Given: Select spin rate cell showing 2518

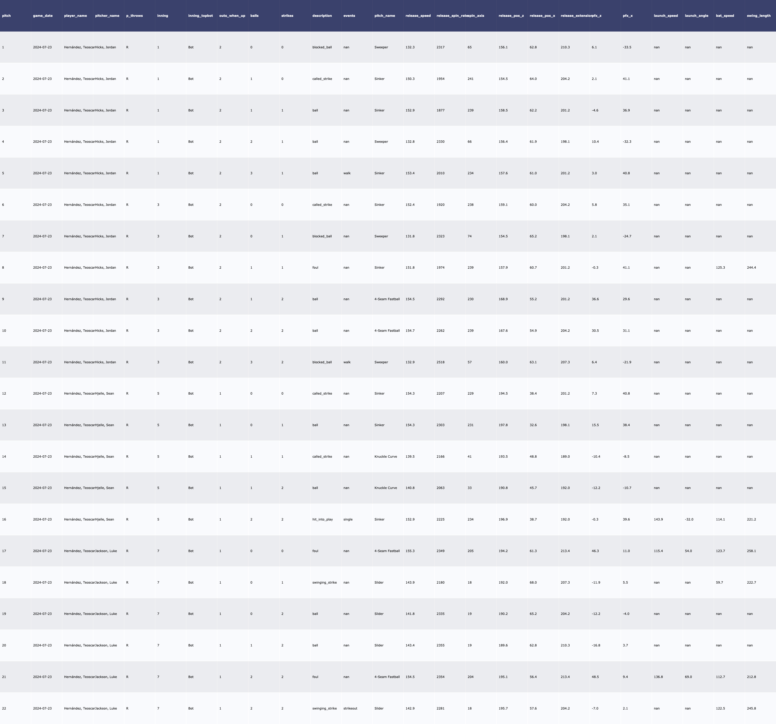Looking at the screenshot, I should (x=440, y=362).
